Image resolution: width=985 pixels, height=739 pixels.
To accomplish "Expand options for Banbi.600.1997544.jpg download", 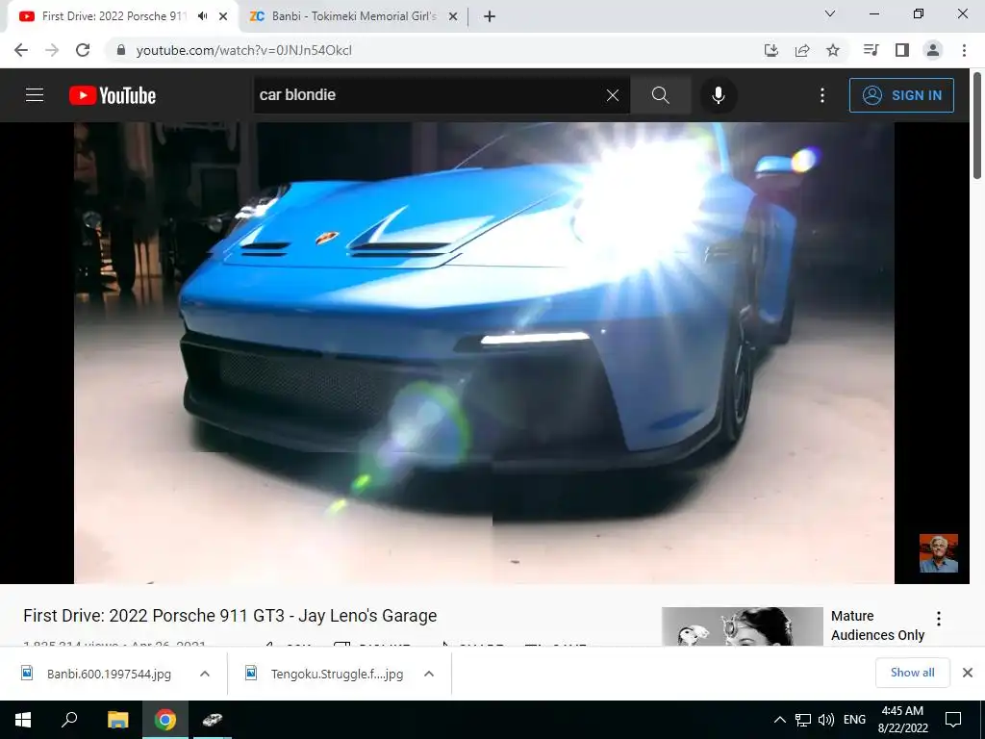I will click(x=205, y=674).
